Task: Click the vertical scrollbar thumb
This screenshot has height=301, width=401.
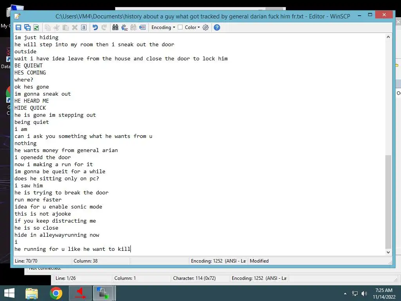Action: click(388, 202)
